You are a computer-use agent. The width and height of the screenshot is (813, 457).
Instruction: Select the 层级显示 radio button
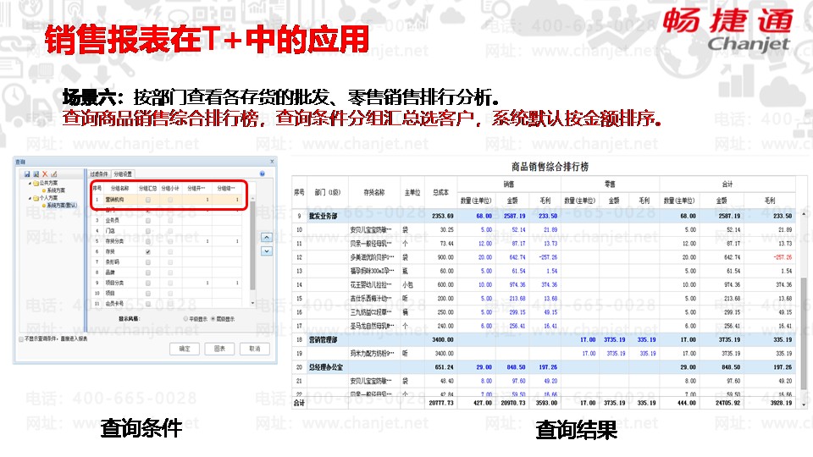[213, 319]
